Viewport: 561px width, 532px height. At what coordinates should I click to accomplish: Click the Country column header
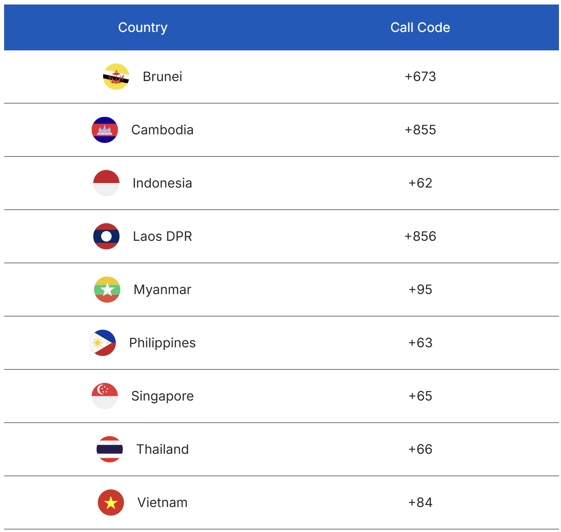click(x=143, y=27)
